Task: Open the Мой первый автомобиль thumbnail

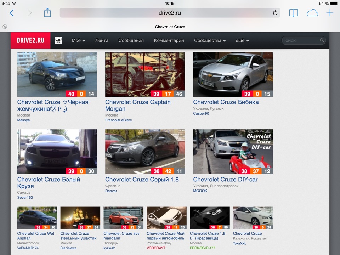Action: click(x=166, y=218)
